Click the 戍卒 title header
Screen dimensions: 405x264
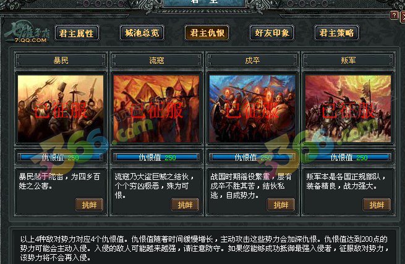[252, 60]
